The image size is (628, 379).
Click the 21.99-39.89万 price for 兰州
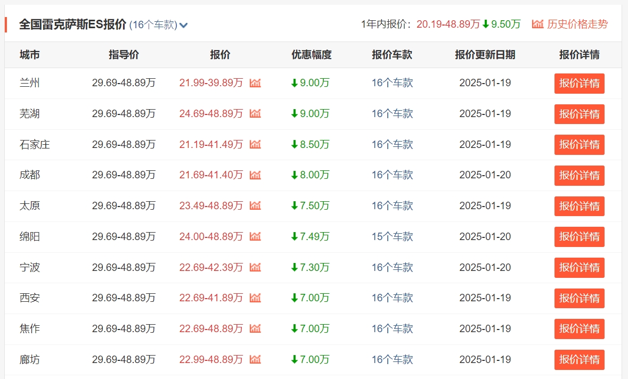[x=211, y=83]
